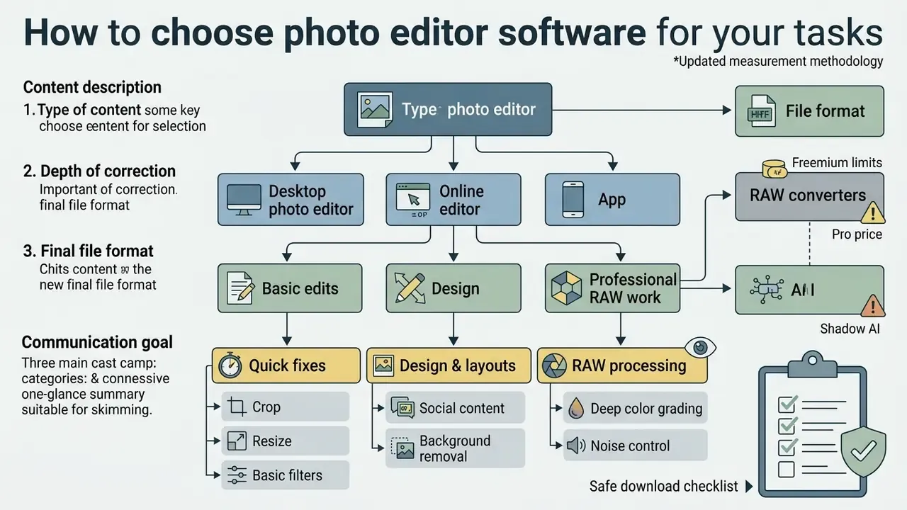Click the empty checkbox on the clipboard
Viewport: 907px width, 510px height.
(787, 469)
